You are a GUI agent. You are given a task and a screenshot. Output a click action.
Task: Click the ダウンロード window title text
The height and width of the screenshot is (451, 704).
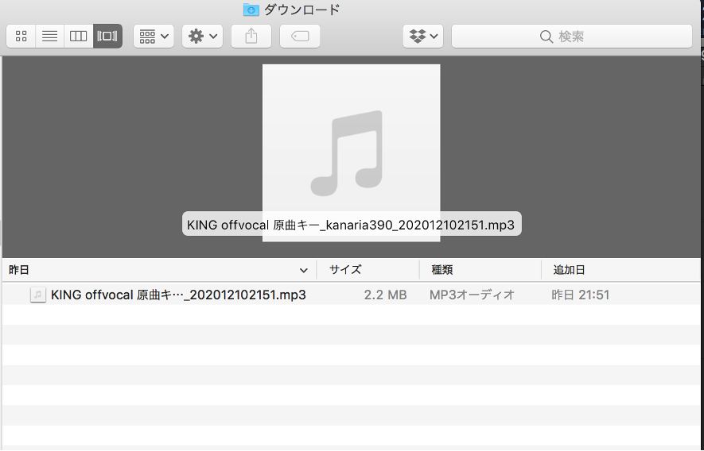click(301, 10)
